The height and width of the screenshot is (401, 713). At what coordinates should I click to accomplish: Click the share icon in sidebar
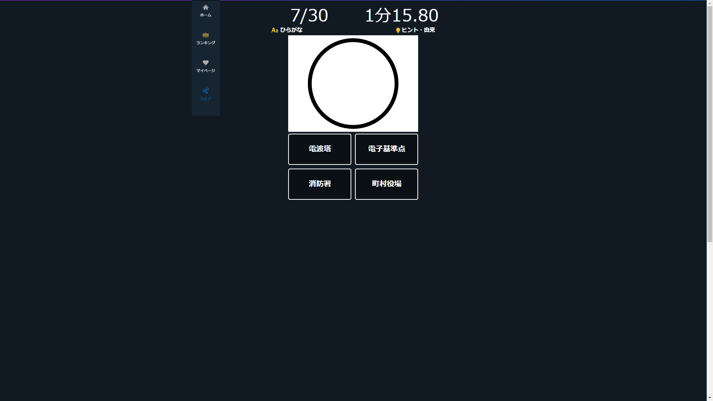pyautogui.click(x=205, y=91)
